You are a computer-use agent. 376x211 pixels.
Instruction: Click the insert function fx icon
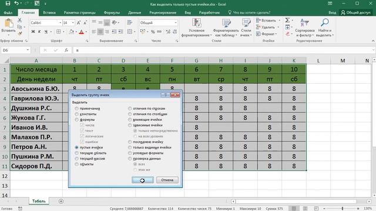pyautogui.click(x=66, y=50)
